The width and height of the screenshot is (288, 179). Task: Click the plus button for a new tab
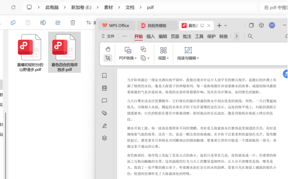pyautogui.click(x=219, y=25)
